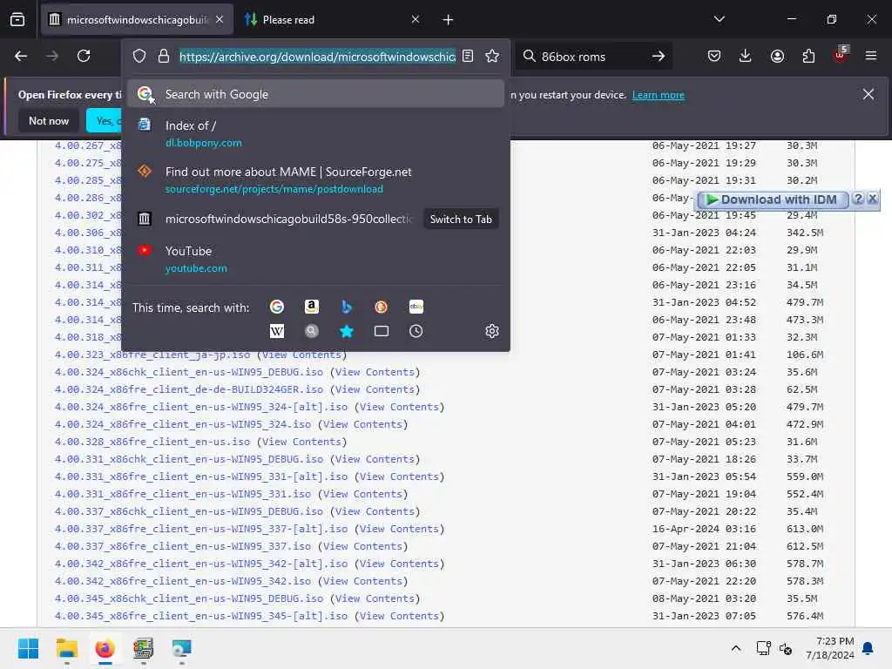Open the Firefox account icon
Viewport: 892px width, 669px height.
(777, 56)
